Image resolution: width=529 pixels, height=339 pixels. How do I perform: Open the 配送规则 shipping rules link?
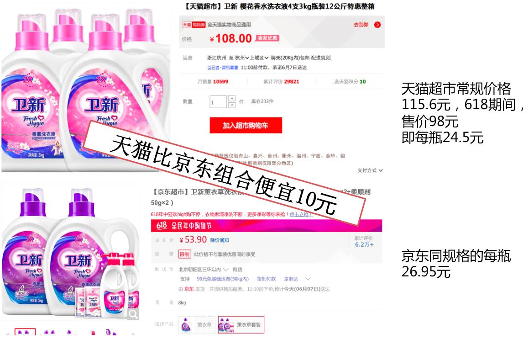pyautogui.click(x=321, y=58)
